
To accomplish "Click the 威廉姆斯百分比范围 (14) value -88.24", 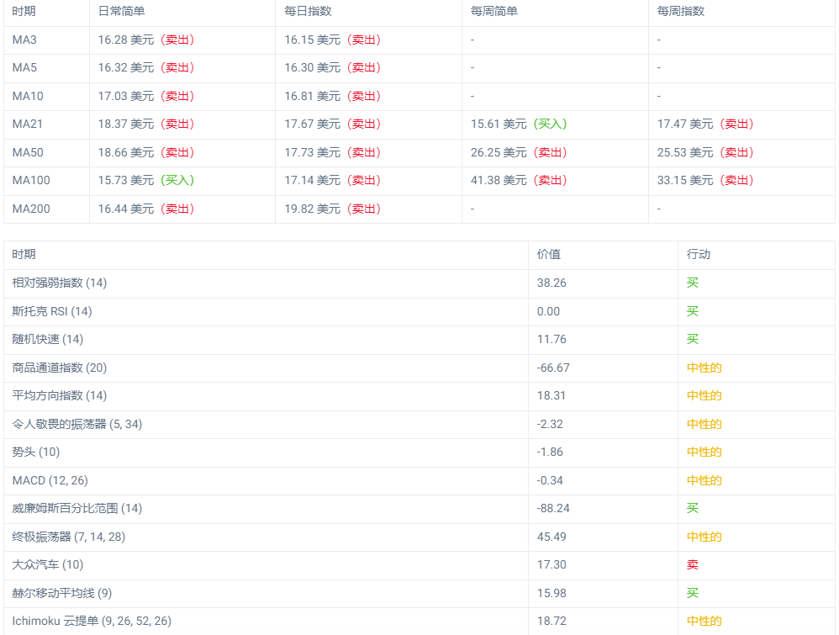I will pos(553,509).
